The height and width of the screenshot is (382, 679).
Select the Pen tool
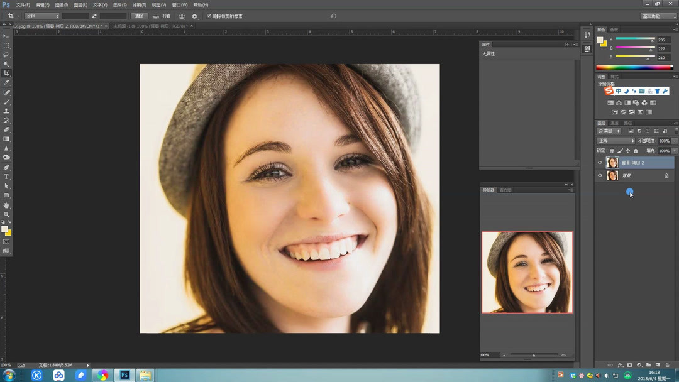[x=6, y=167]
